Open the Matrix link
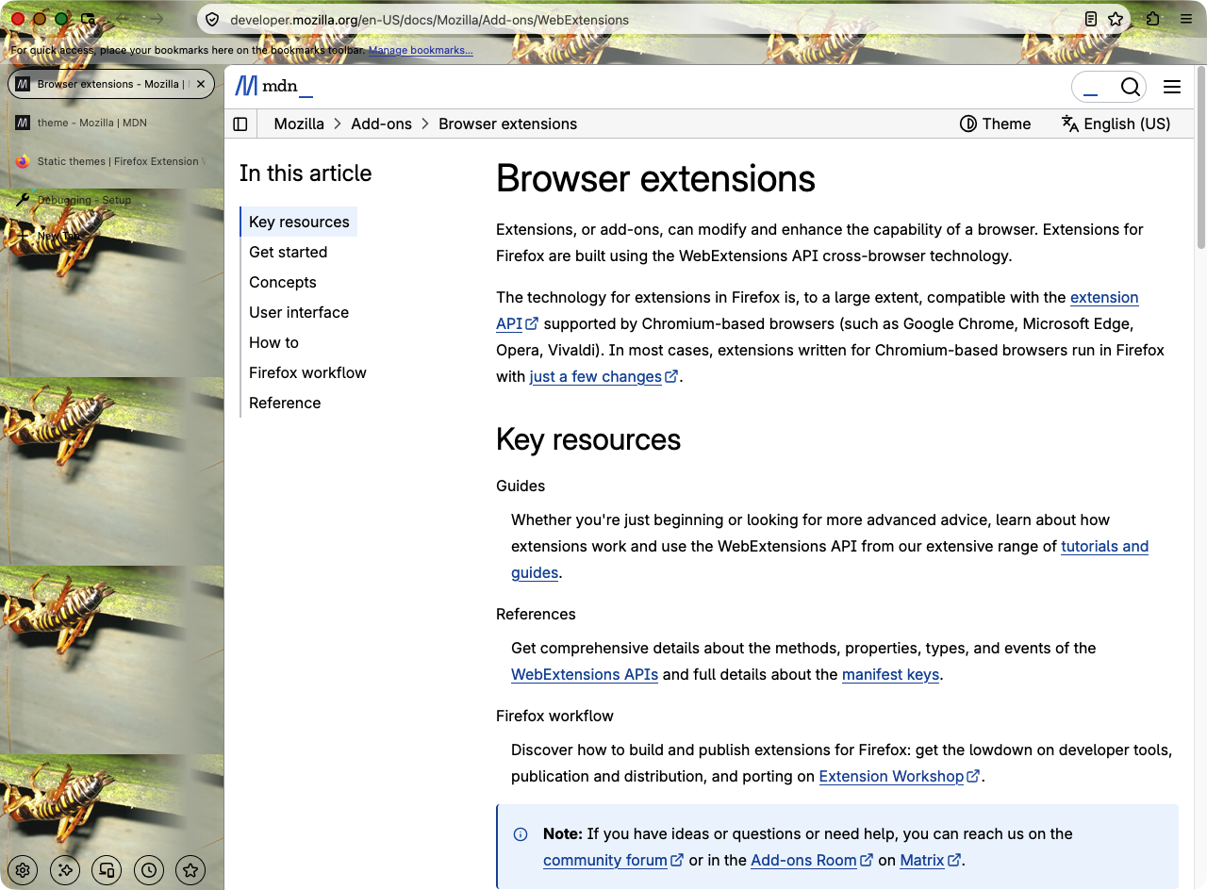This screenshot has height=890, width=1207. tap(930, 860)
